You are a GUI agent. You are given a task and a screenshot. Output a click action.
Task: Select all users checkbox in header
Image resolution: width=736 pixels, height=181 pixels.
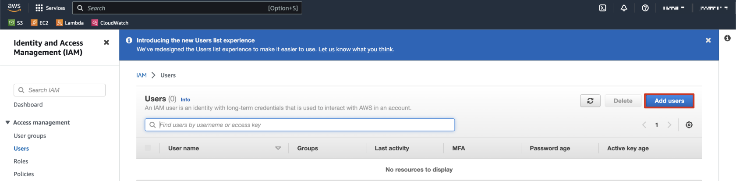[x=148, y=148]
